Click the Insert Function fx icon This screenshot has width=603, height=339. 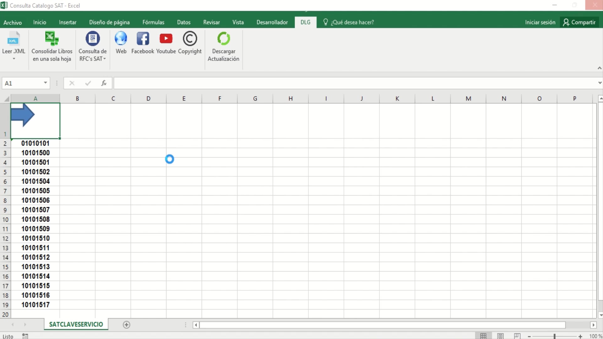(104, 83)
